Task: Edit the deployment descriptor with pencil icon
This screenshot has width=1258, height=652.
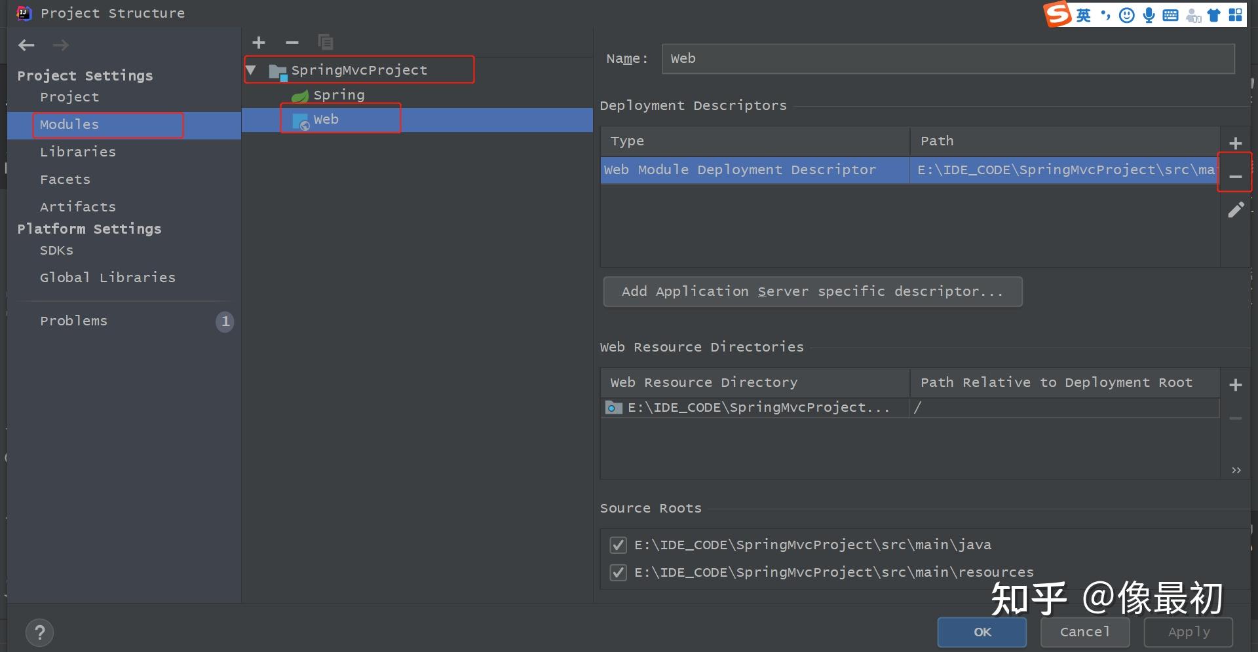Action: coord(1235,210)
